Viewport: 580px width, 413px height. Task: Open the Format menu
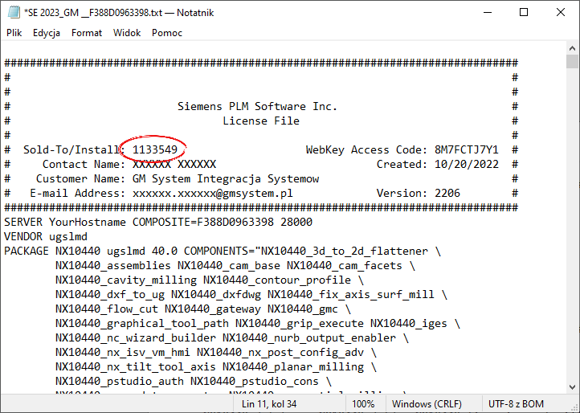tap(87, 33)
